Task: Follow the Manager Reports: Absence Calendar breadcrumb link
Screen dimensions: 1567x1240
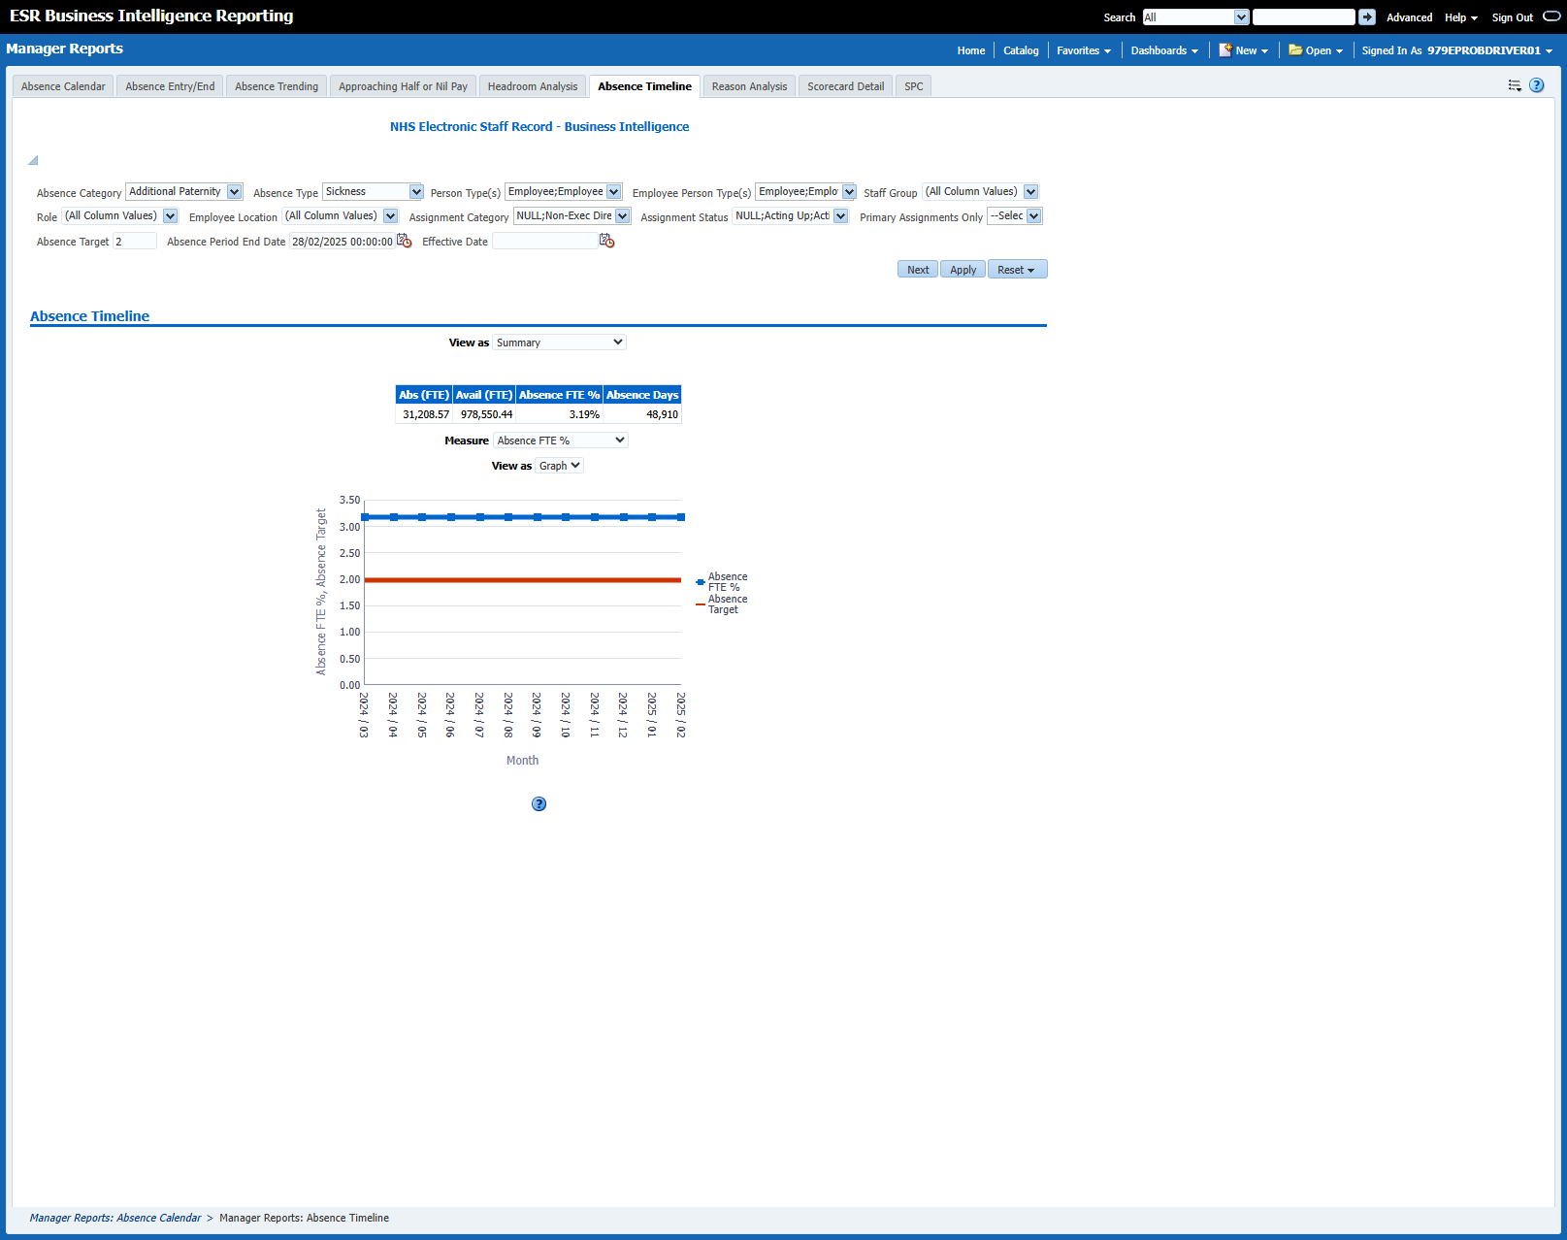Action: point(115,1218)
